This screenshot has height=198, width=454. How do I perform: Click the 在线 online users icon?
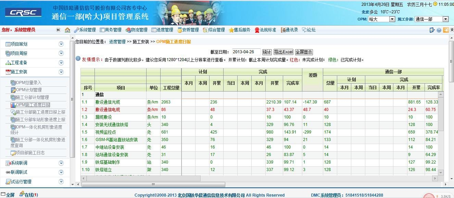(22, 195)
